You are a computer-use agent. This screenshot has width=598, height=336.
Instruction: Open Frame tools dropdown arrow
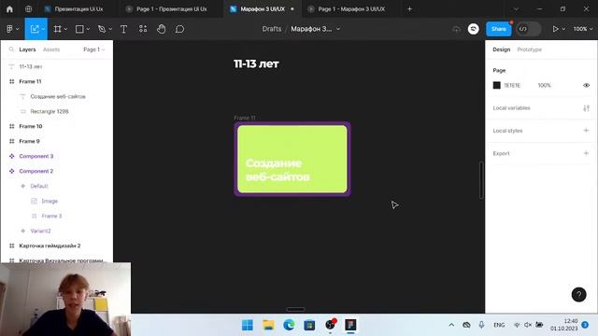coord(65,29)
